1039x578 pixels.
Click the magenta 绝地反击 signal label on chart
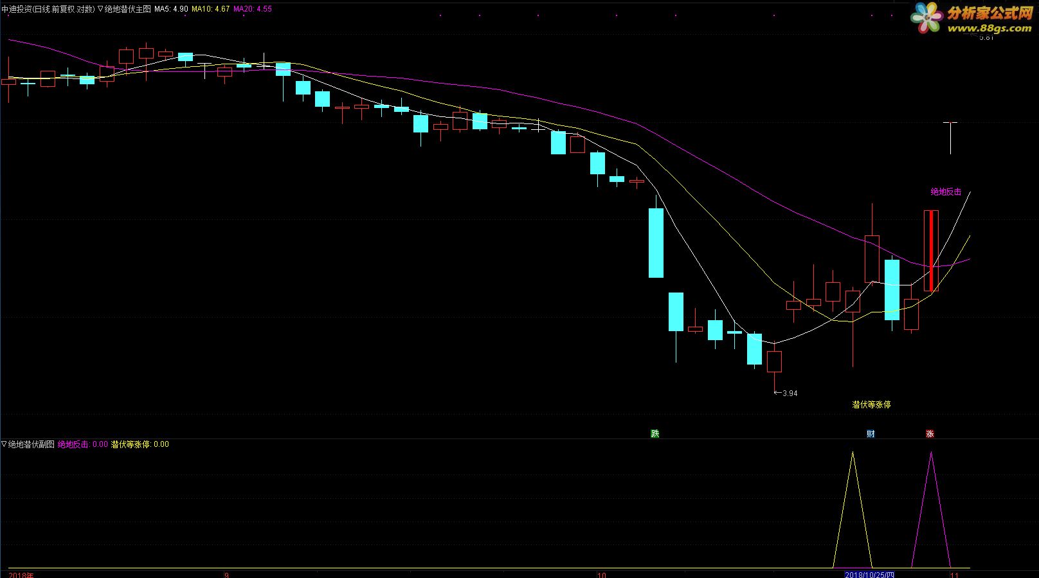tap(946, 192)
